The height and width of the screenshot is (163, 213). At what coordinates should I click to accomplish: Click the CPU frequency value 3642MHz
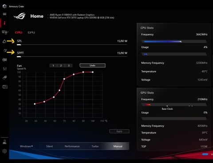pyautogui.click(x=201, y=35)
